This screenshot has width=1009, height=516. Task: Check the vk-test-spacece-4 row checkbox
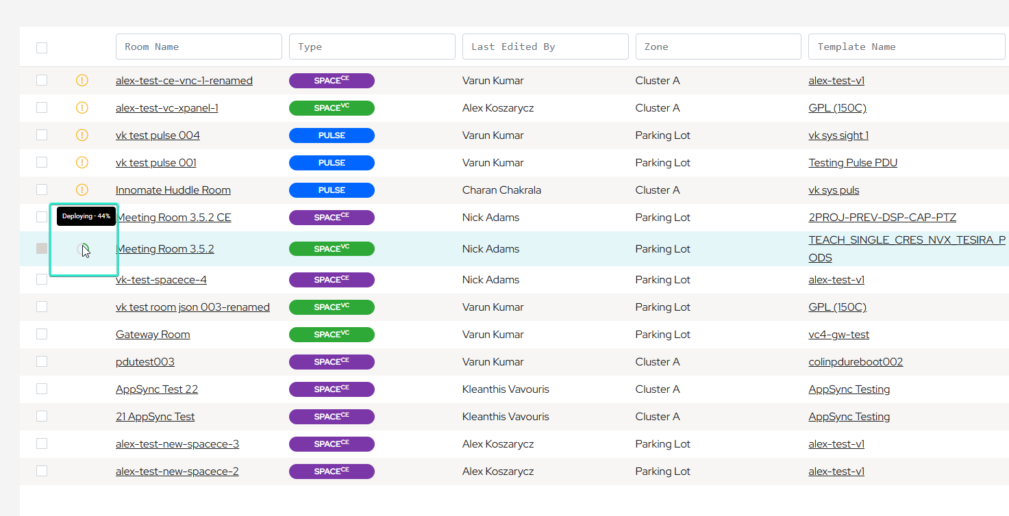pos(42,279)
